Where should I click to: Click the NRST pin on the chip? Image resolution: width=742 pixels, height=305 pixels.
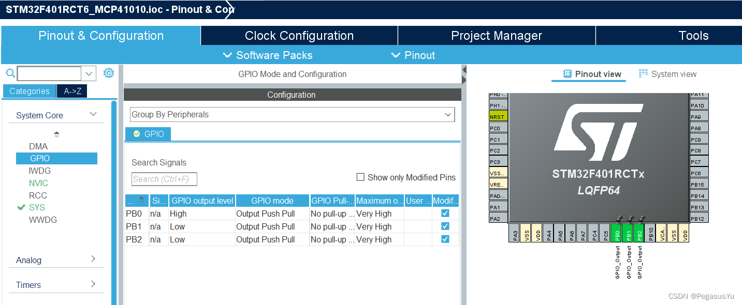coord(498,117)
